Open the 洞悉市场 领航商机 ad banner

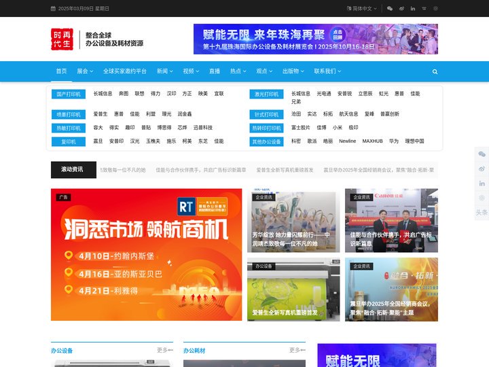[x=146, y=254]
